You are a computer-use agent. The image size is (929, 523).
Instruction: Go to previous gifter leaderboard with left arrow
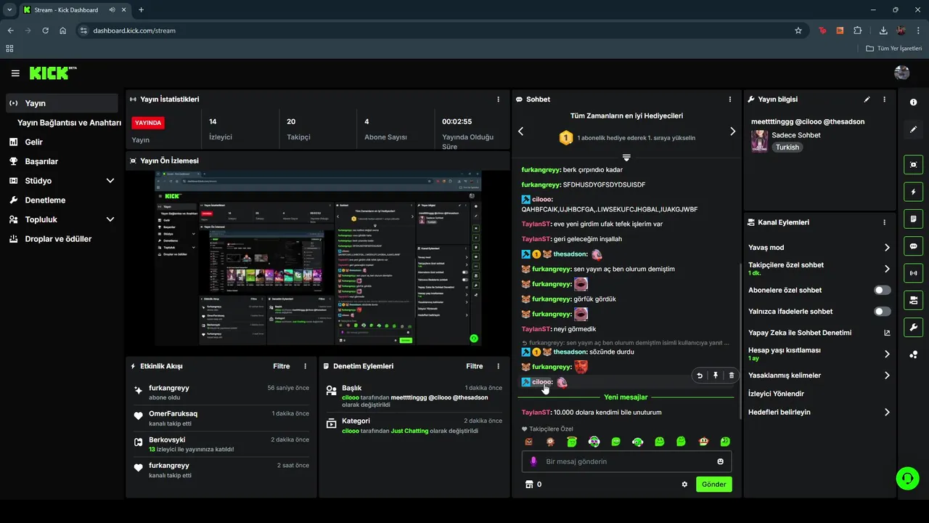click(x=520, y=131)
